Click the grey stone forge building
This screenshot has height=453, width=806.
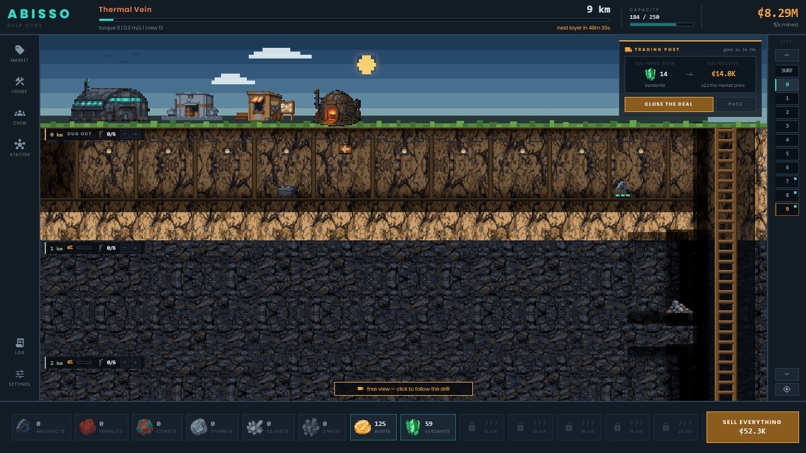192,106
